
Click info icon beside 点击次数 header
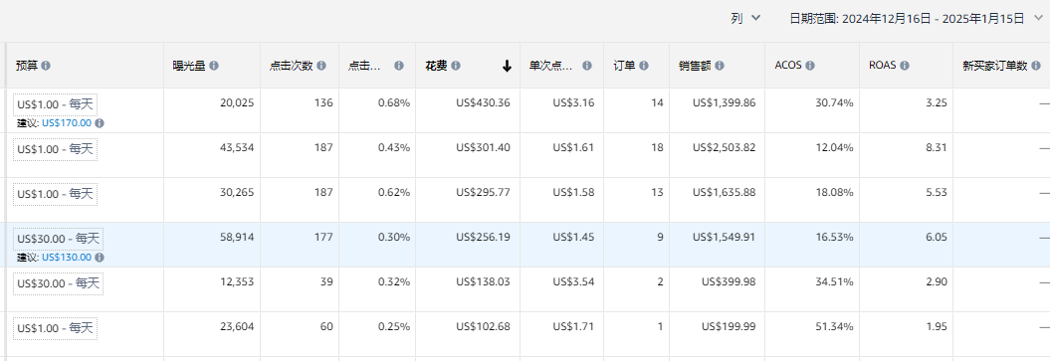point(321,66)
